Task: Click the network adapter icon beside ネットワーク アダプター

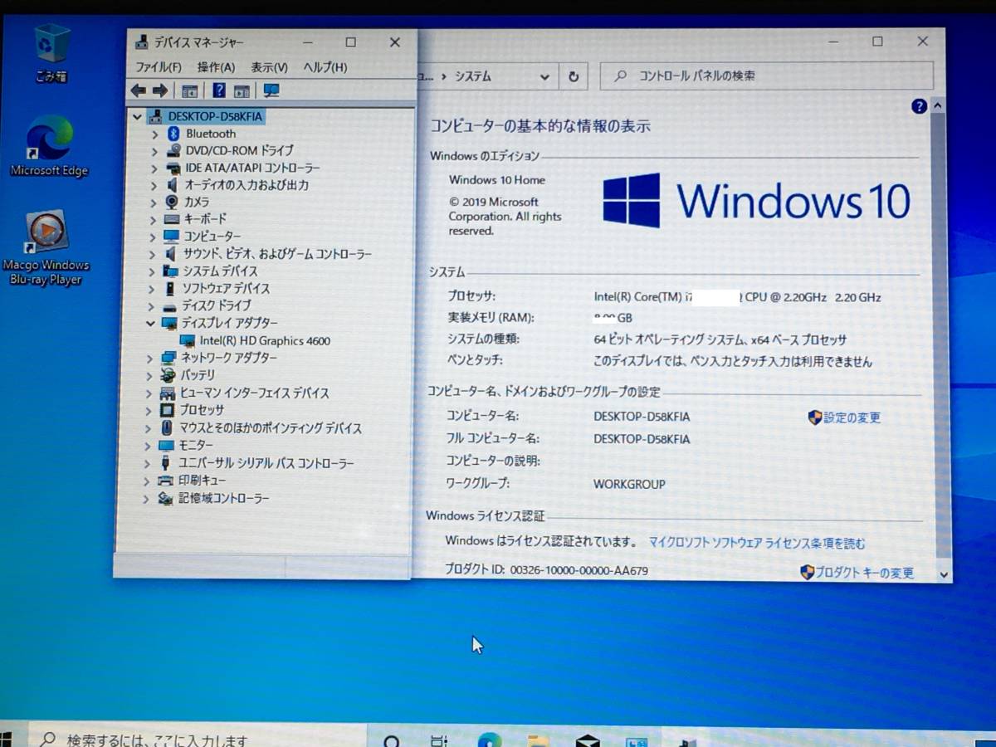Action: [x=168, y=358]
